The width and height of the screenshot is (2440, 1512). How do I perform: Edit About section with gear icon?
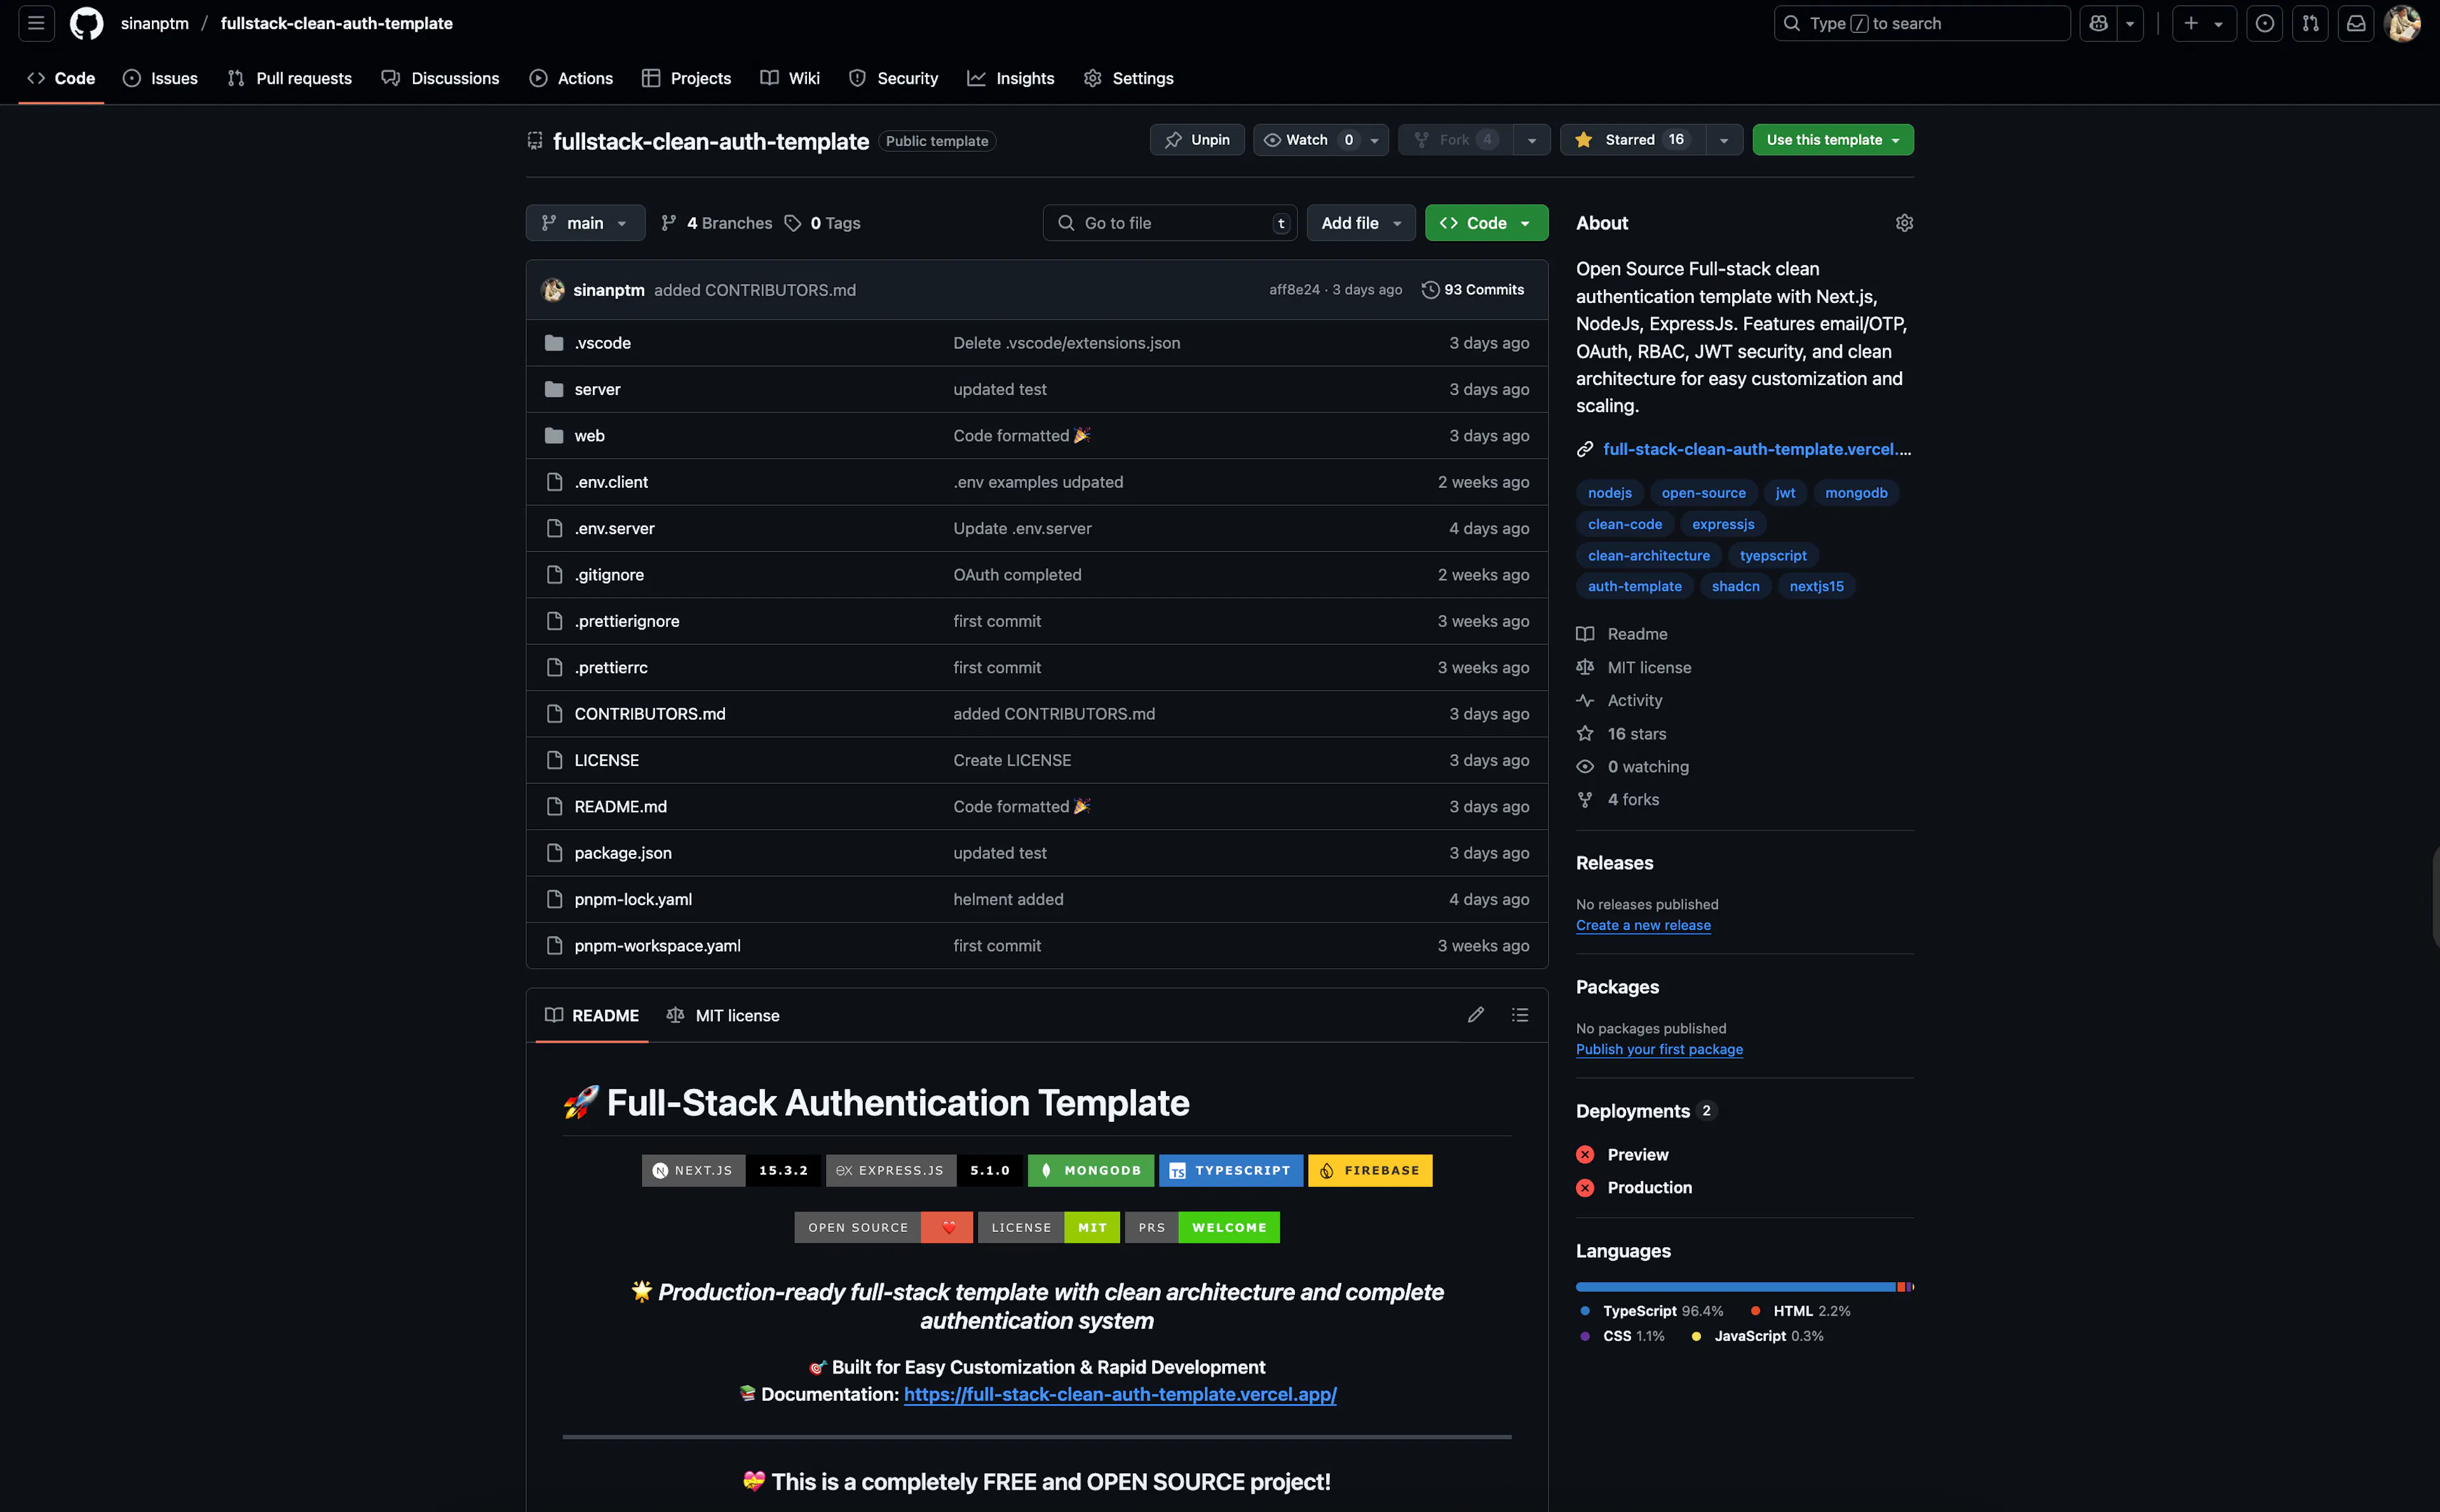1904,223
